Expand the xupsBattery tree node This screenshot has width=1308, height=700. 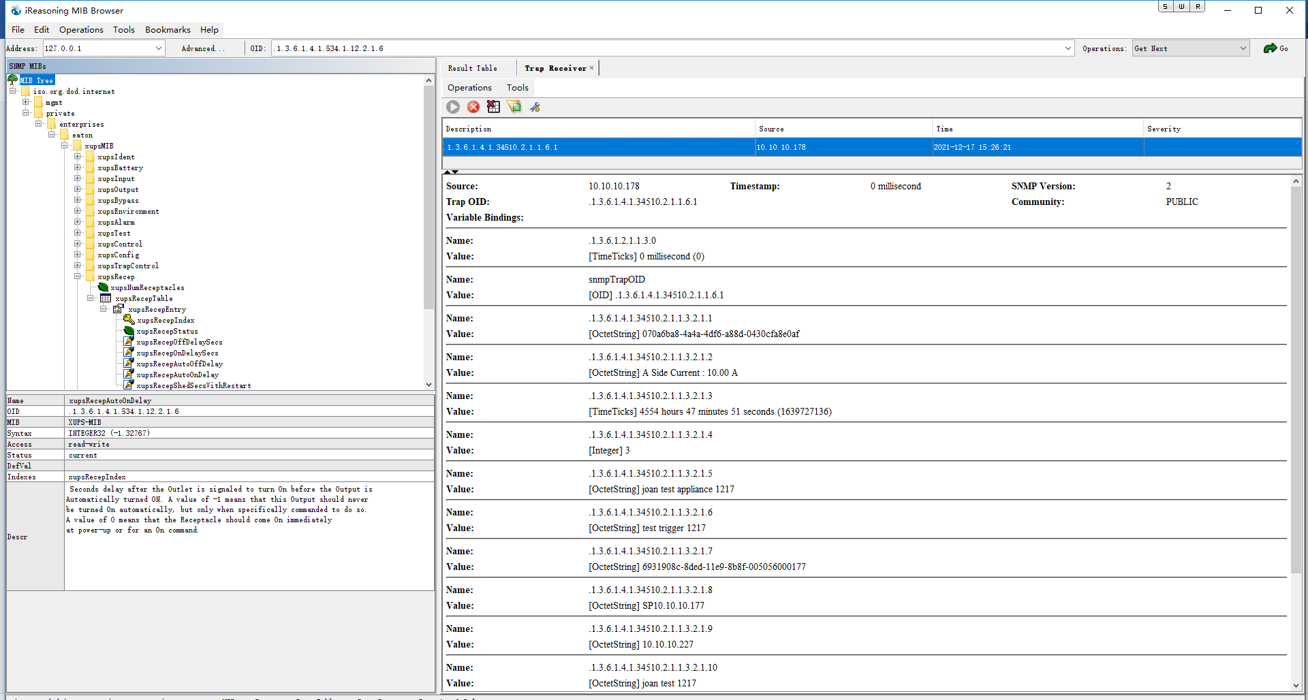[77, 168]
